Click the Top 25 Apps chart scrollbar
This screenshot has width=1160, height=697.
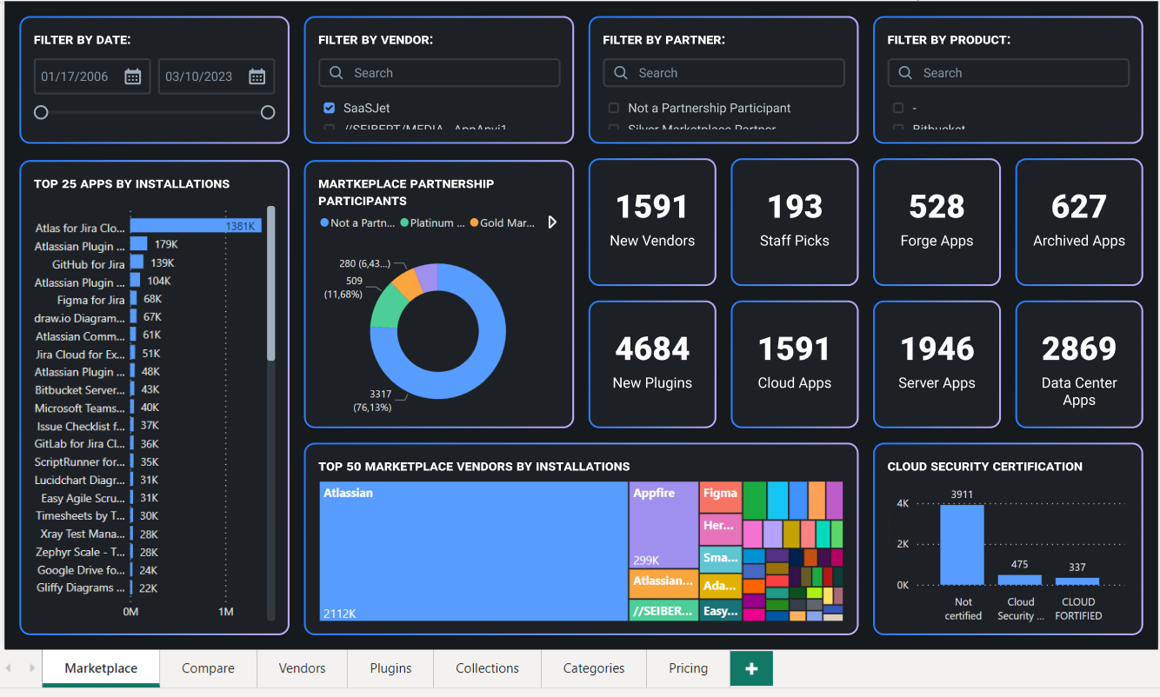click(271, 283)
